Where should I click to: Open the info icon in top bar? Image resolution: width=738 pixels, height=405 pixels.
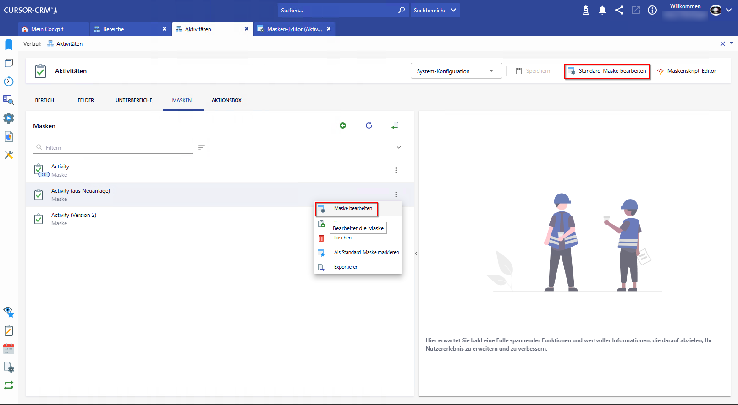pos(652,10)
